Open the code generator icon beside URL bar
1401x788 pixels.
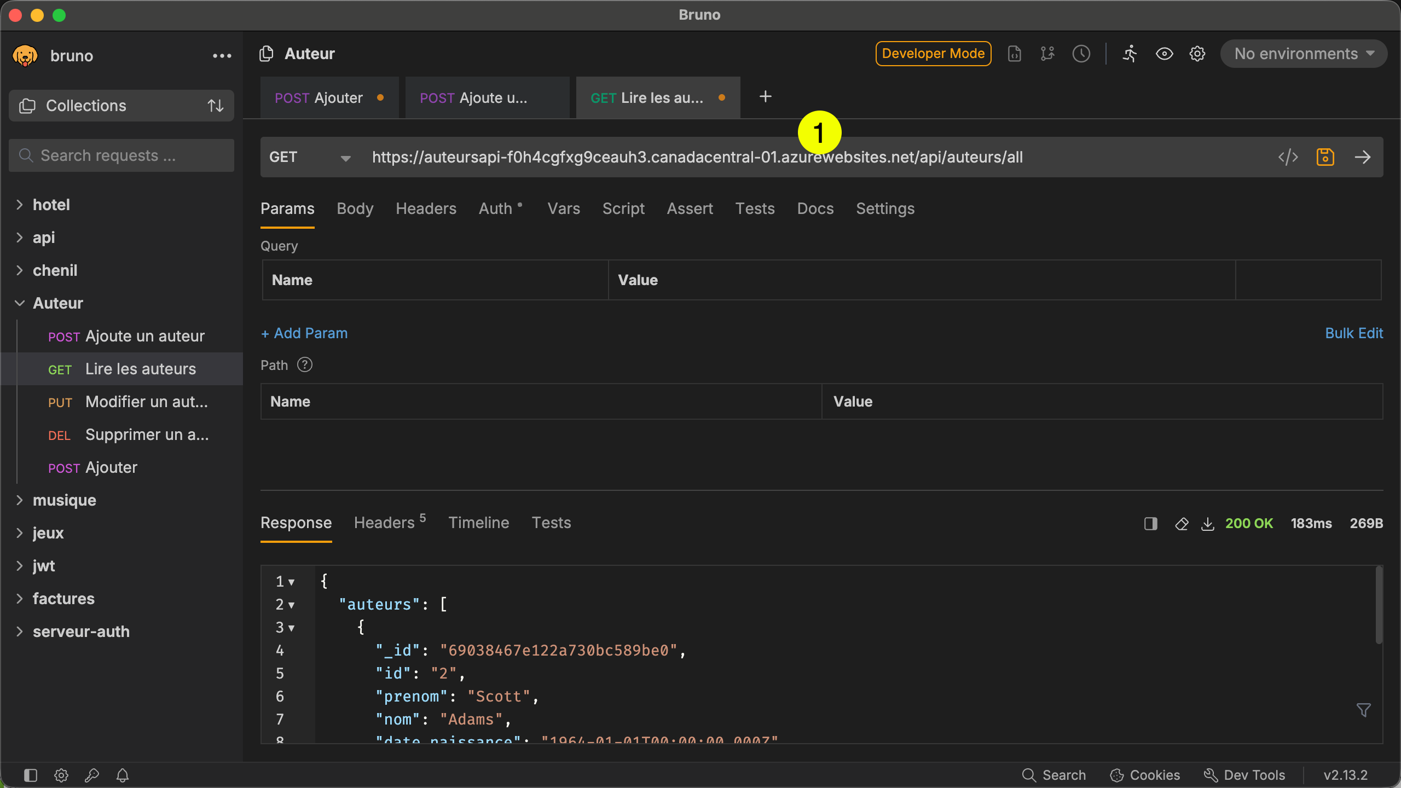(1288, 157)
